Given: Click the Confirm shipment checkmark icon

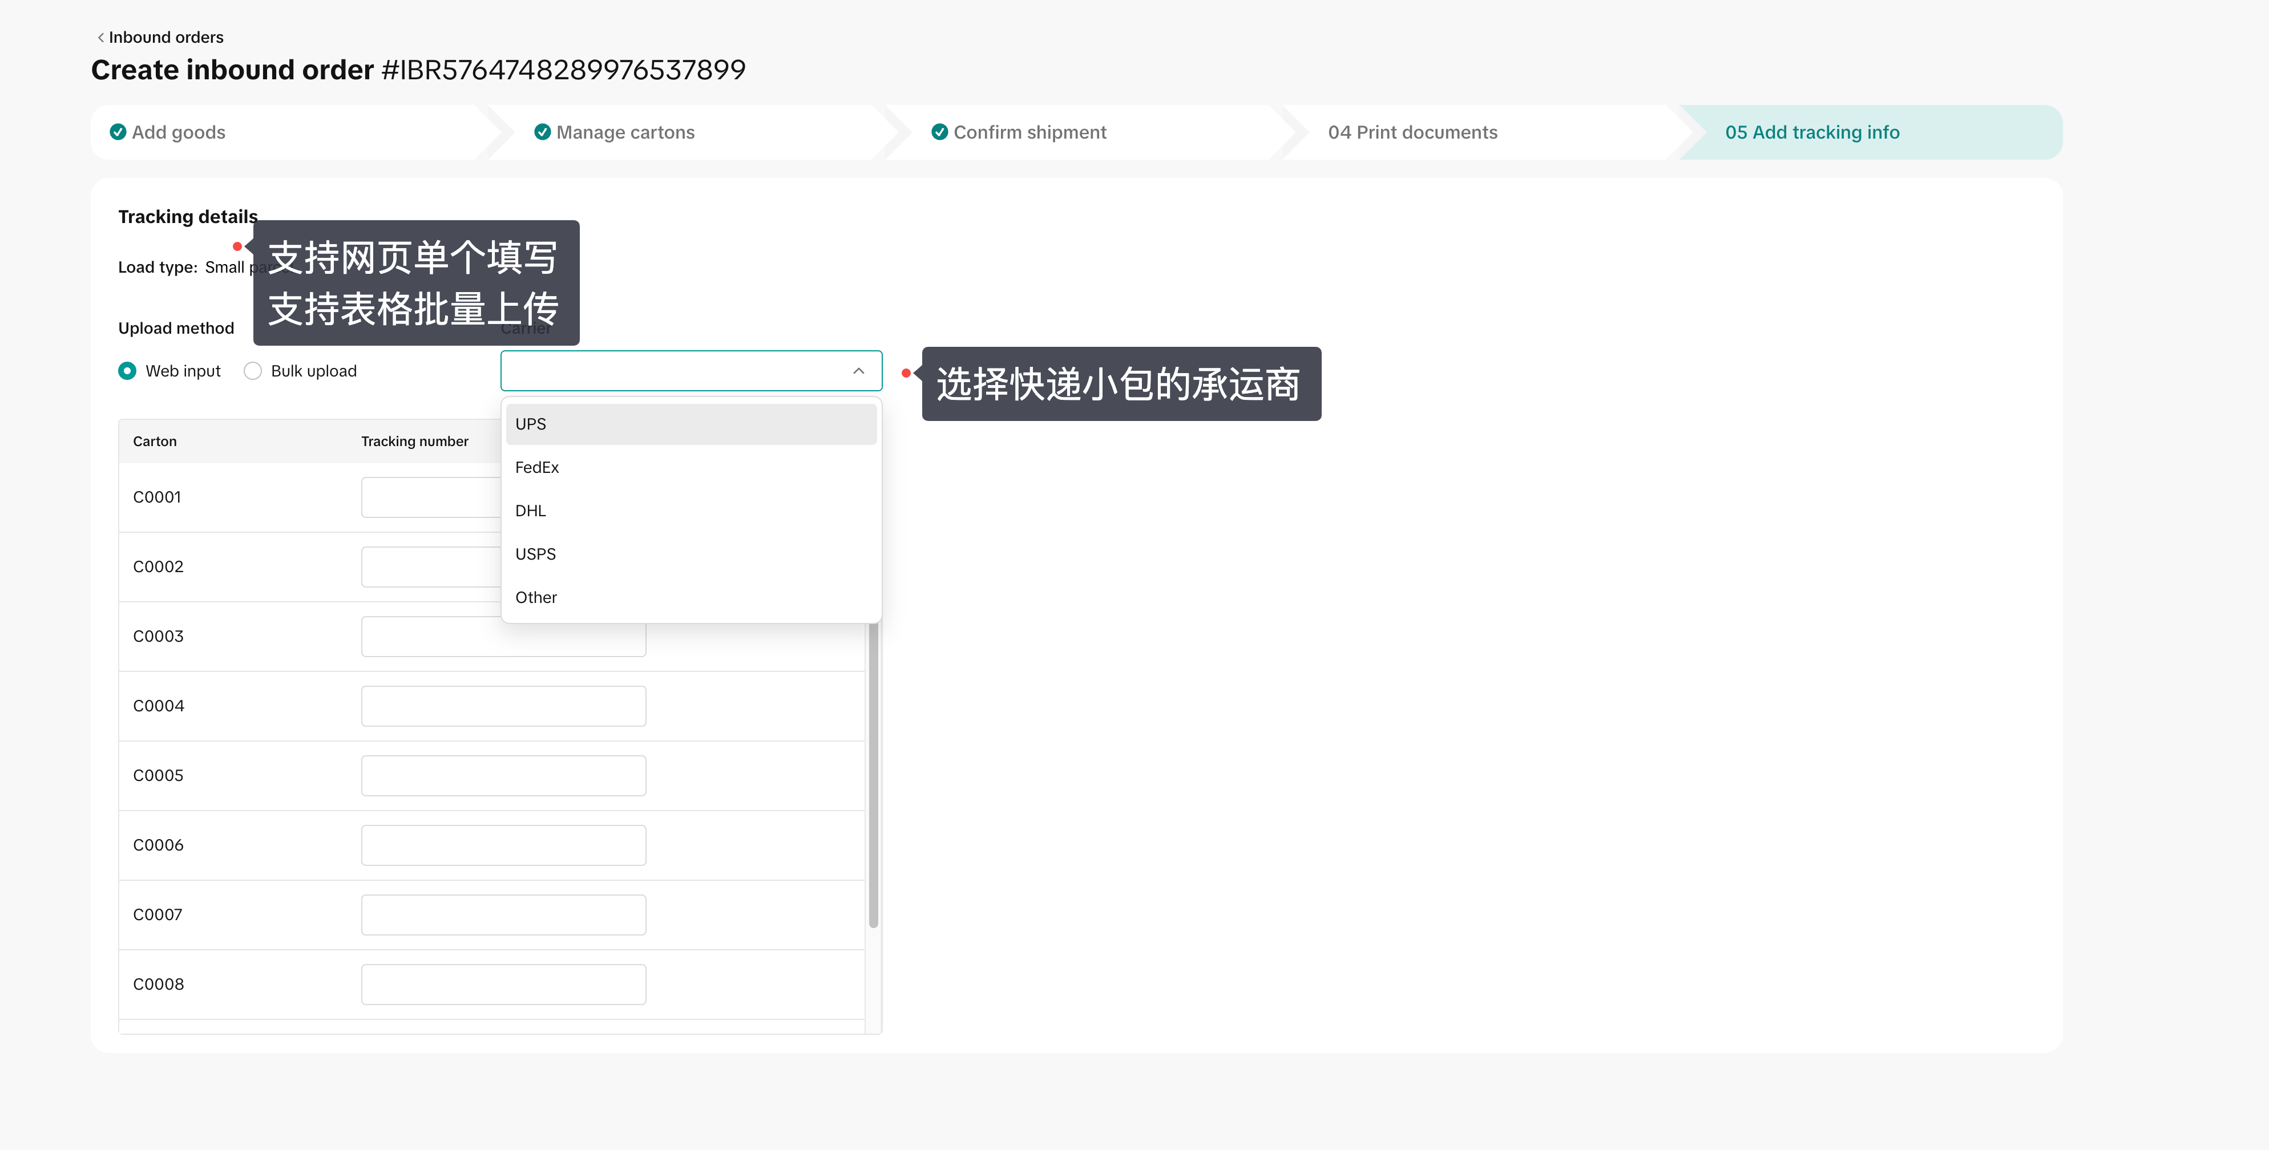Looking at the screenshot, I should 939,132.
